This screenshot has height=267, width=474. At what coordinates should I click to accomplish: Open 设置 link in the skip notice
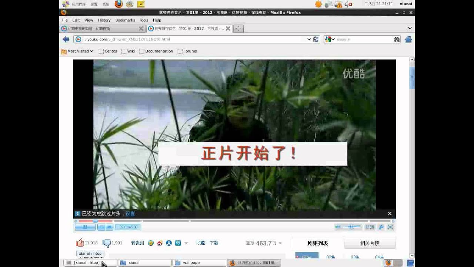[x=130, y=214]
